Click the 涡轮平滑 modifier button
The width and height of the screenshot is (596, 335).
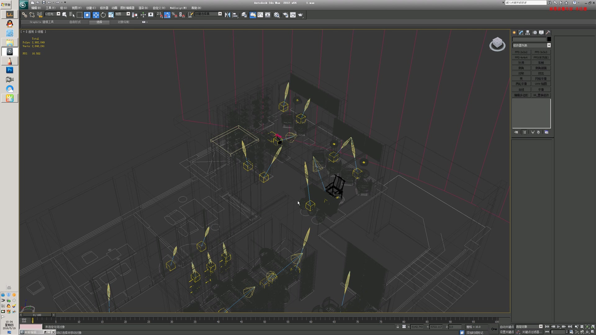pos(521,84)
